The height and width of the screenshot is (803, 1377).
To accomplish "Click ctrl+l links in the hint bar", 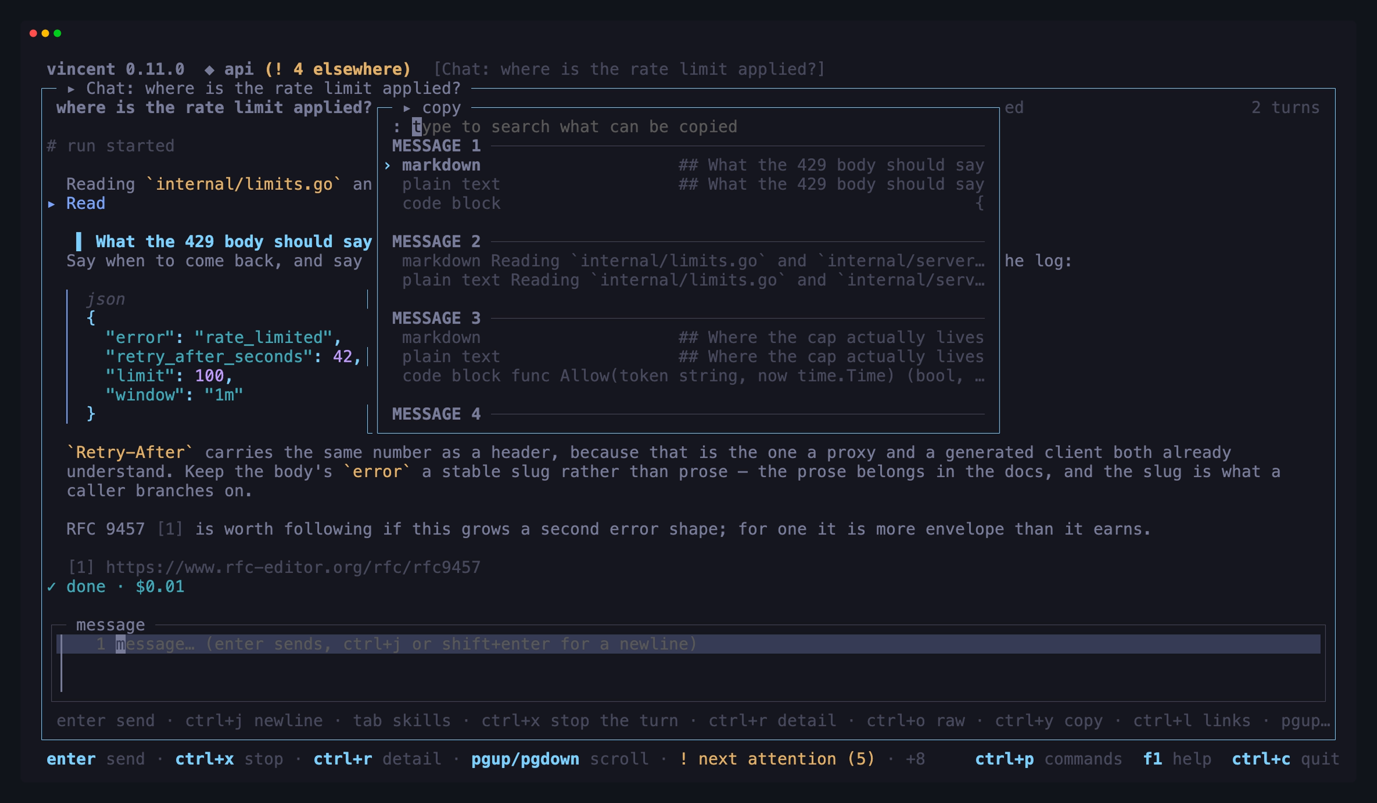I will click(x=1192, y=721).
